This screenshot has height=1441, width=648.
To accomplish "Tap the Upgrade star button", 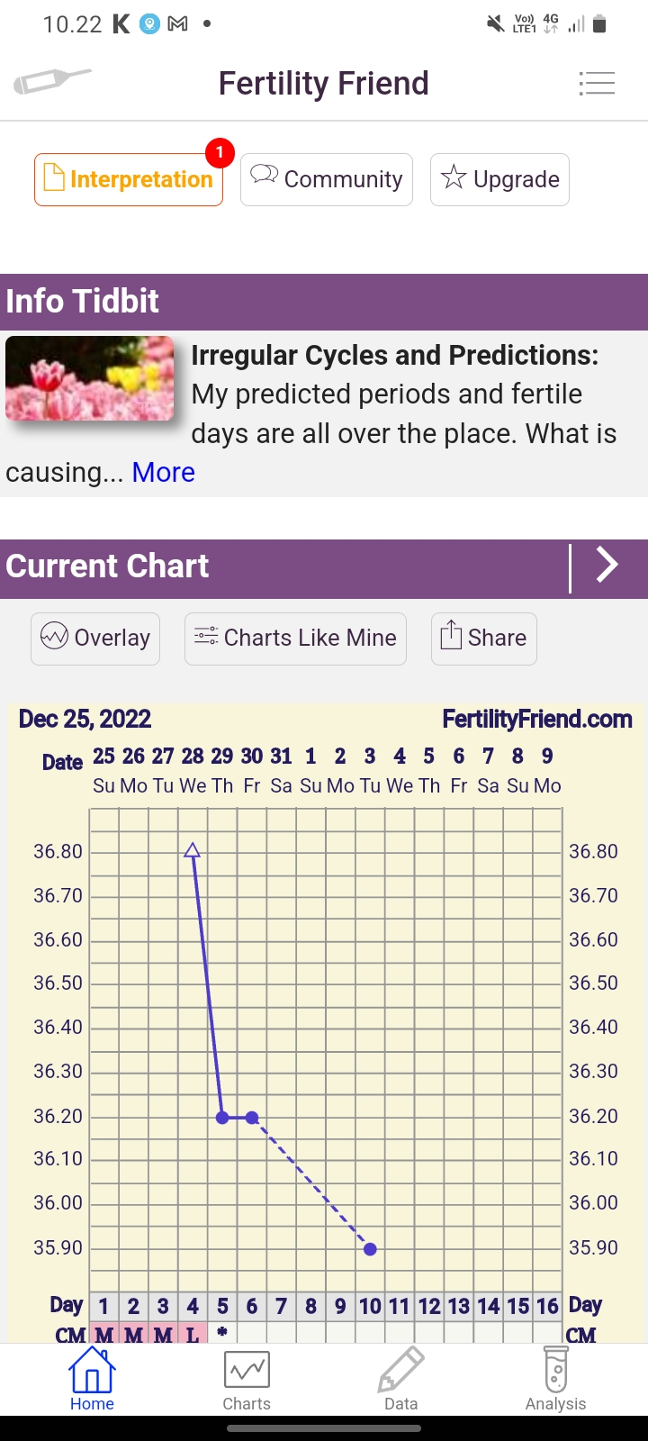I will pos(499,180).
